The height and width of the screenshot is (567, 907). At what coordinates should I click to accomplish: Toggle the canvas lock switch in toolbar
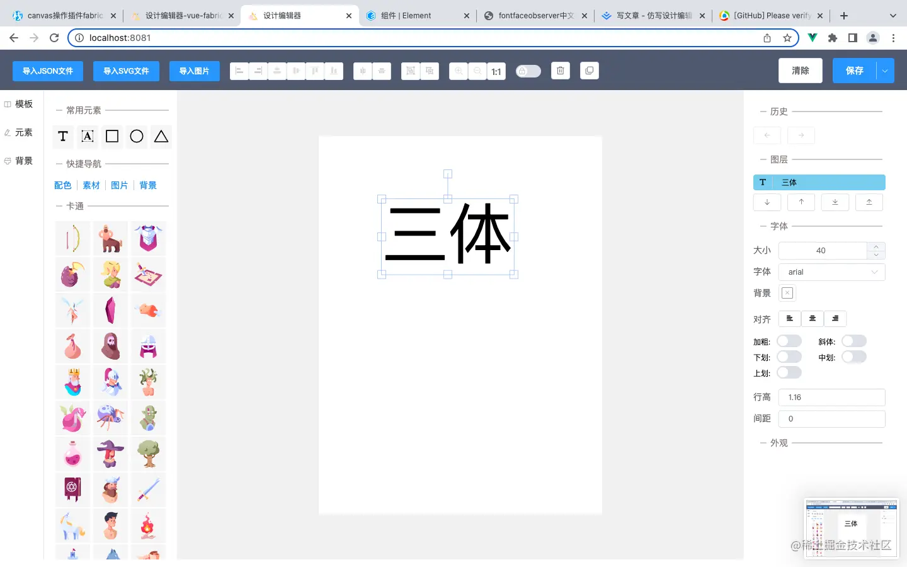(x=528, y=71)
